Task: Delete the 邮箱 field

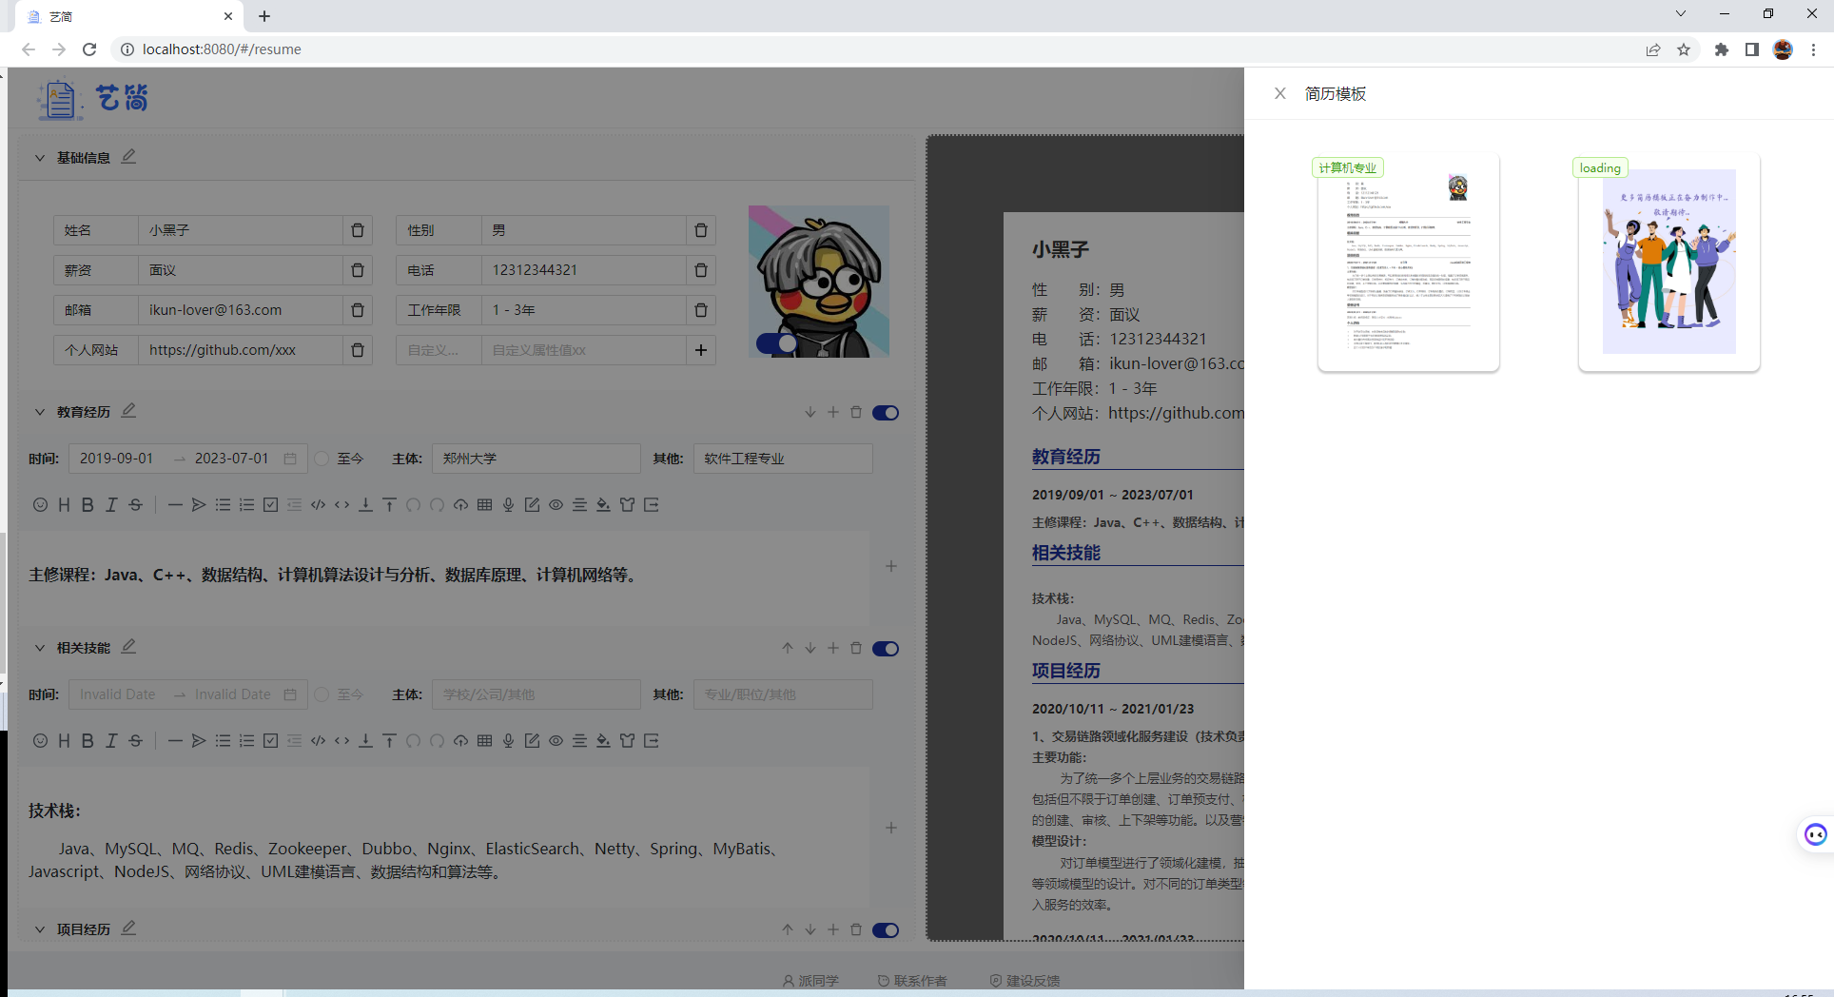Action: pyautogui.click(x=358, y=310)
